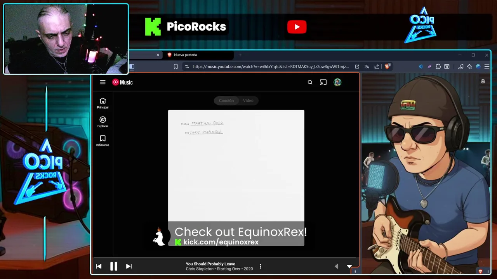Viewport: 497px width, 279px height.
Task: Toggle the browser sidebar panel
Action: (132, 67)
